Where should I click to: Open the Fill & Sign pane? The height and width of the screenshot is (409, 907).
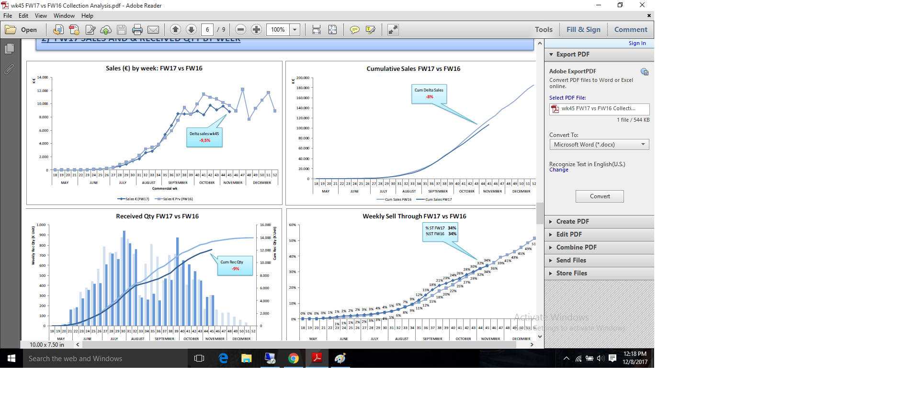583,30
